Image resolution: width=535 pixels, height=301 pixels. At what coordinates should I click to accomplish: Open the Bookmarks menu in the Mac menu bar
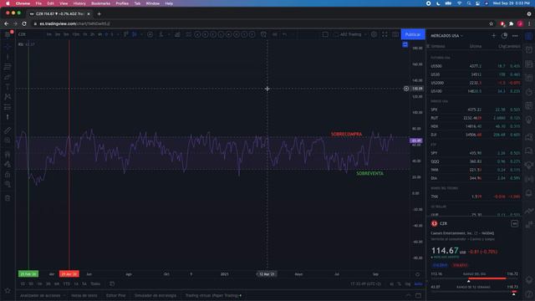coord(100,3)
